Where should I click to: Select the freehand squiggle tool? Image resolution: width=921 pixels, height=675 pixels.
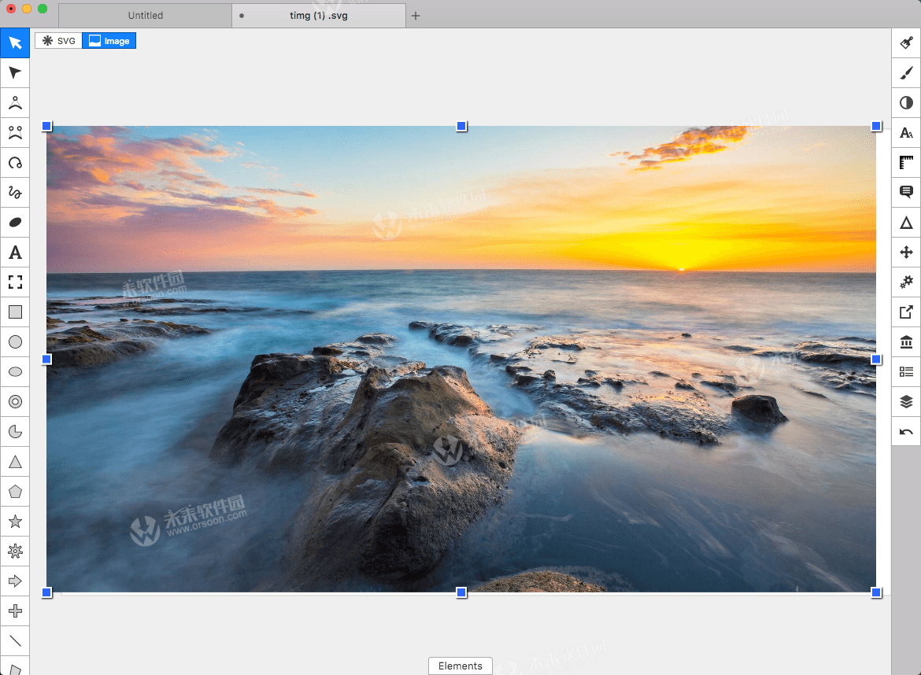(x=15, y=193)
